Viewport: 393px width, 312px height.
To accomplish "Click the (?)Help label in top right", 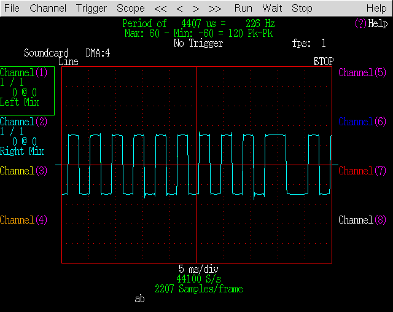I will click(x=371, y=23).
